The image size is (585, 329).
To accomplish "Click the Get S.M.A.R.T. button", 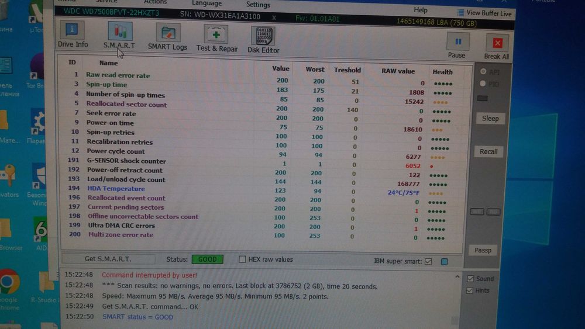I will pos(108,258).
